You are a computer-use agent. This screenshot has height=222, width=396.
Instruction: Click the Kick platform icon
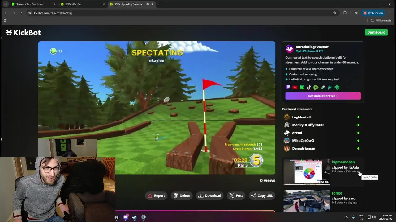pyautogui.click(x=302, y=87)
